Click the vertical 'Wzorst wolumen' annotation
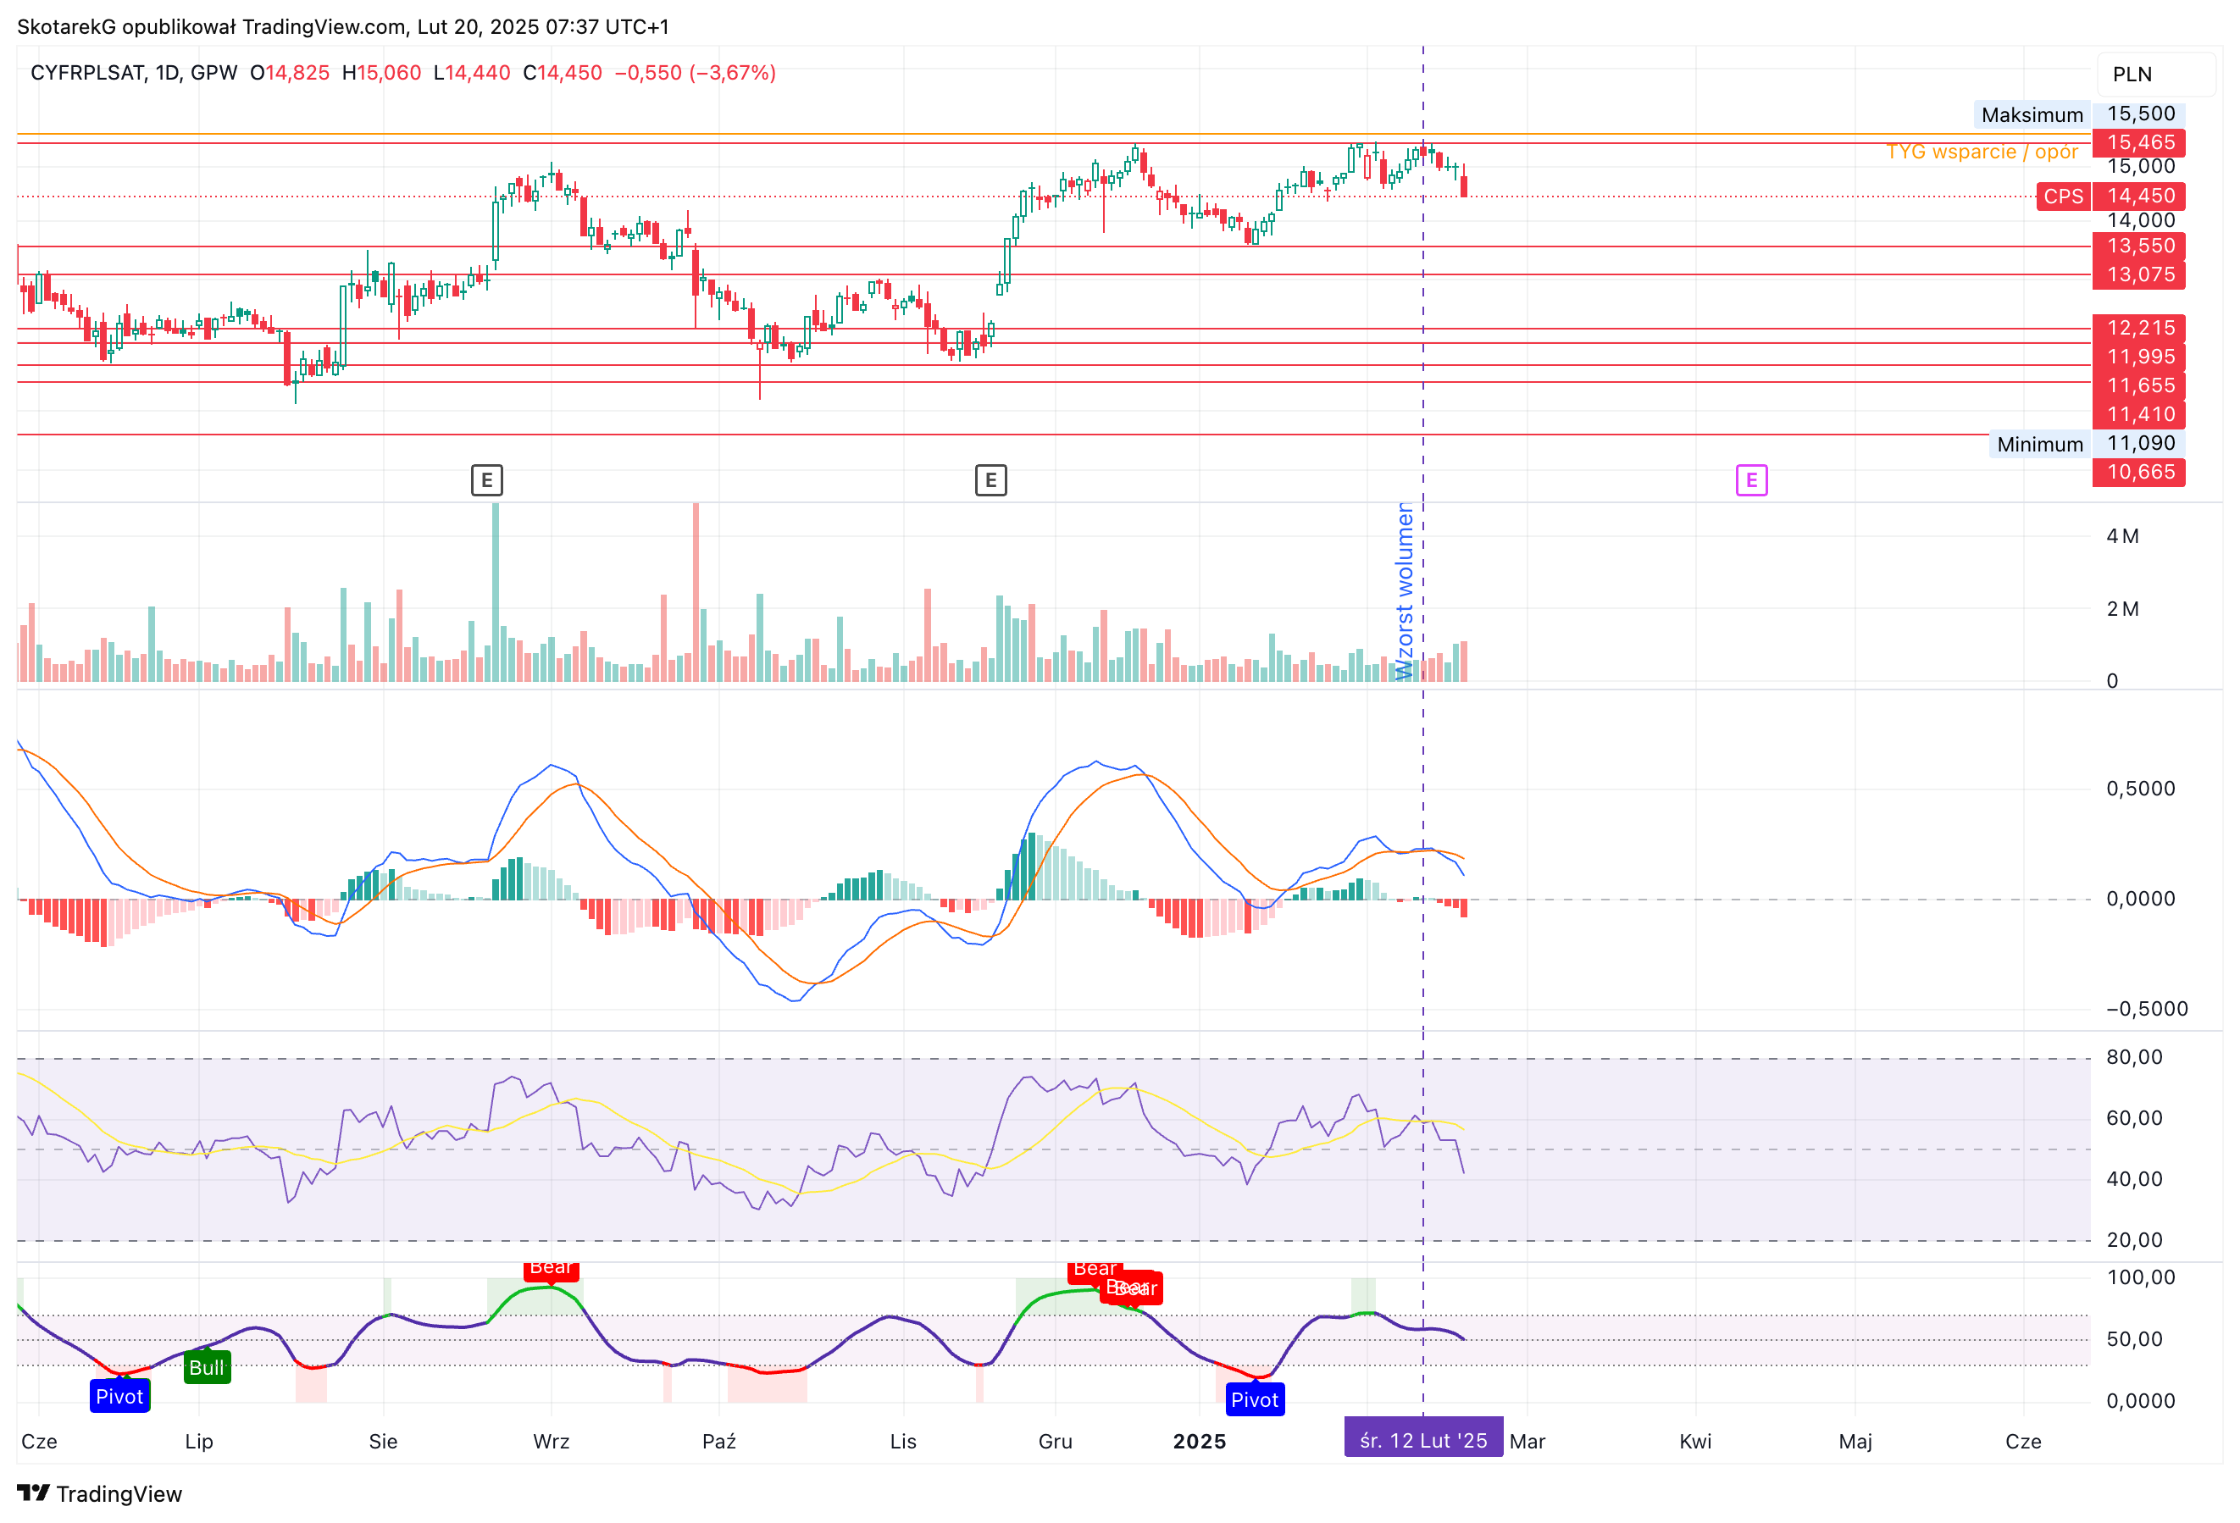The height and width of the screenshot is (1523, 2240). coord(1406,591)
